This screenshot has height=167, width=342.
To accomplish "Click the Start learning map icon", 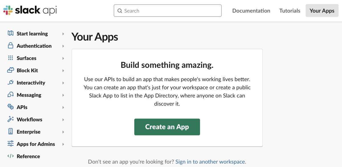I will pyautogui.click(x=11, y=33).
